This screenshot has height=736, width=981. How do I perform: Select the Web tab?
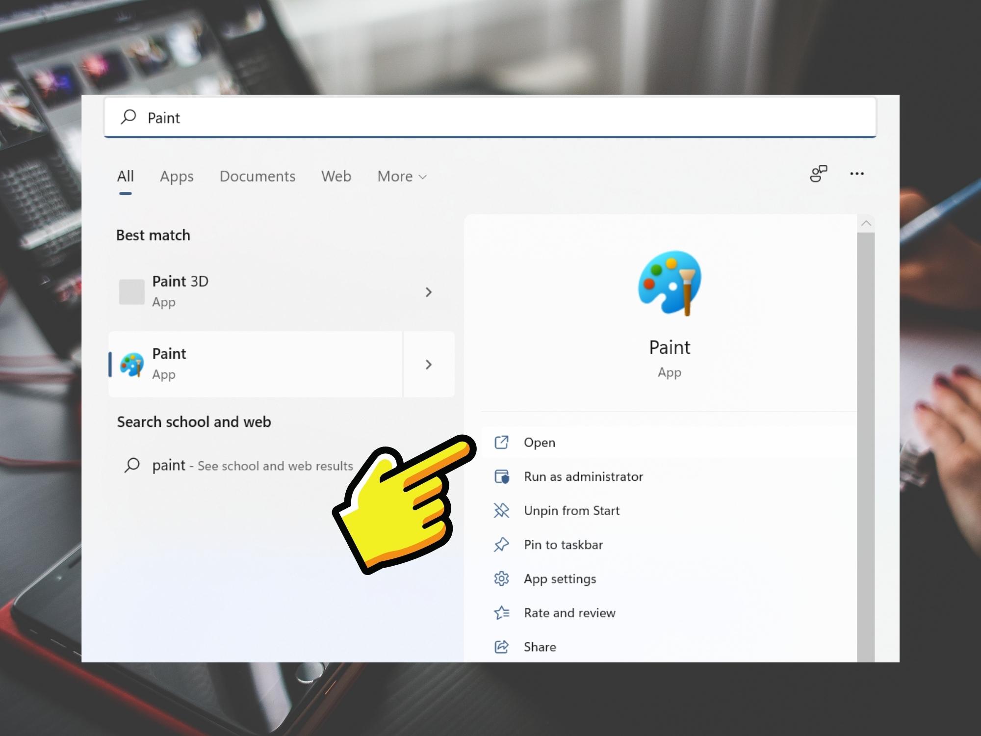pos(336,176)
